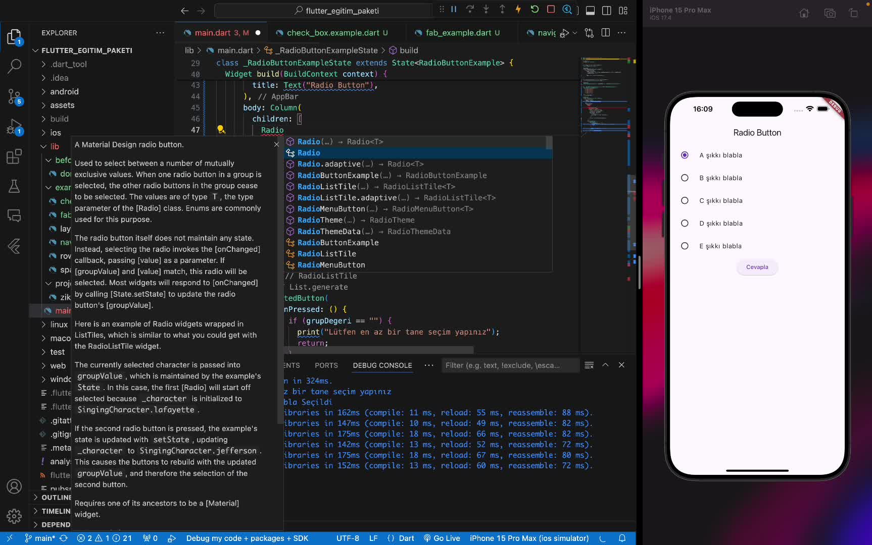
Task: Stop the debug session red square
Action: coord(551,10)
